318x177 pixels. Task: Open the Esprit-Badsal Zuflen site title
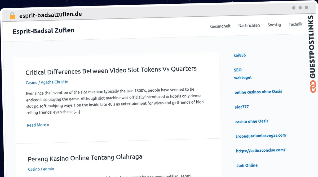43,31
